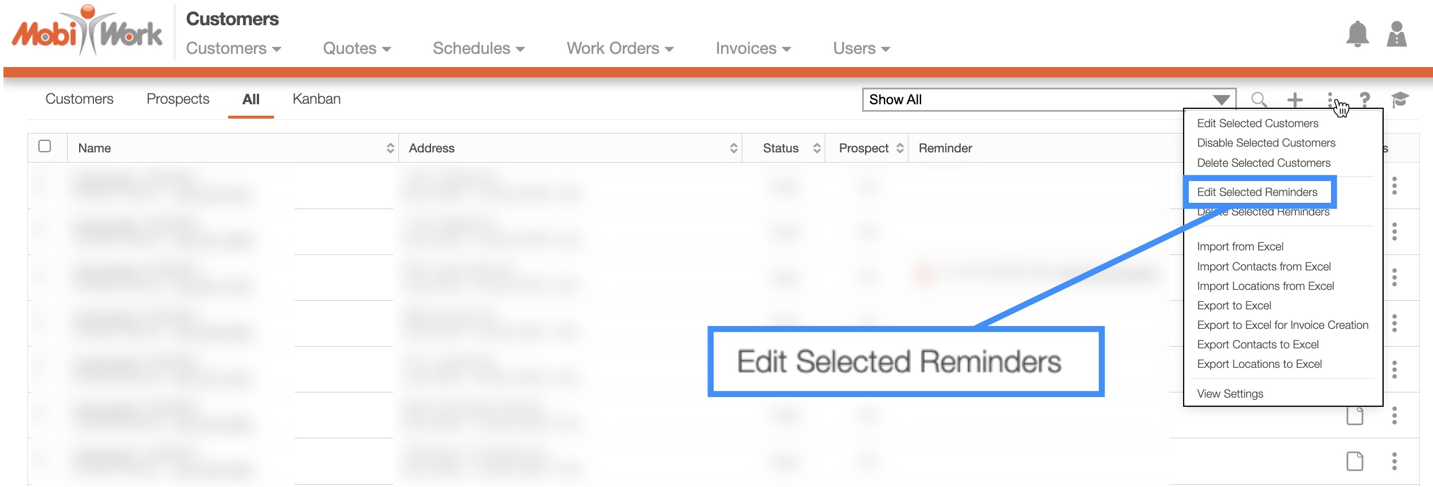The image size is (1433, 487).
Task: Sort the table by Address column
Action: (733, 148)
